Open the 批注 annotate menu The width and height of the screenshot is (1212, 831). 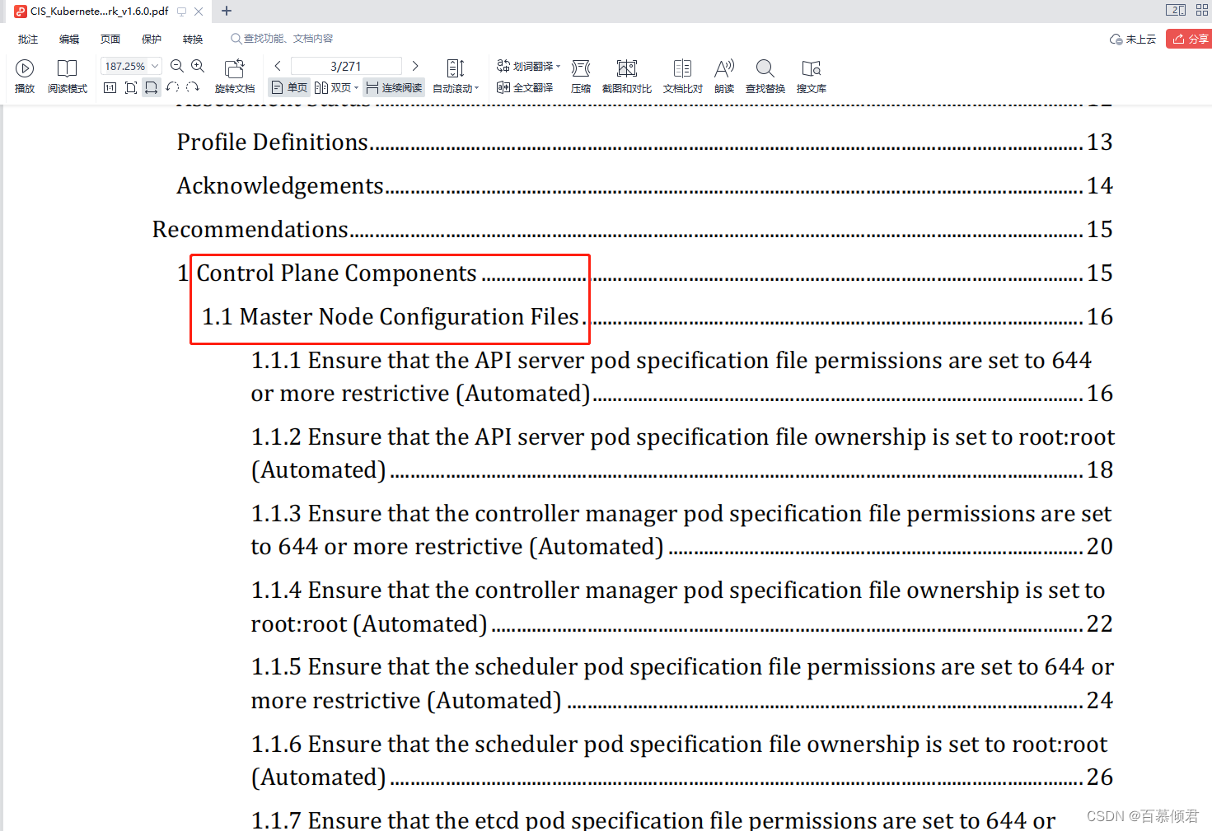click(28, 39)
